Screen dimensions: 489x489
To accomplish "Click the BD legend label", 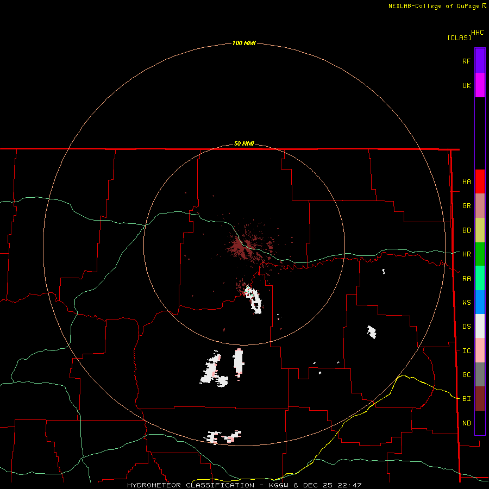I will click(466, 230).
